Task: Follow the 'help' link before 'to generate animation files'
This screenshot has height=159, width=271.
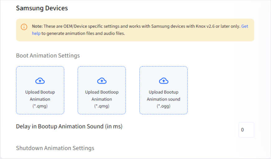Action: 36,33
